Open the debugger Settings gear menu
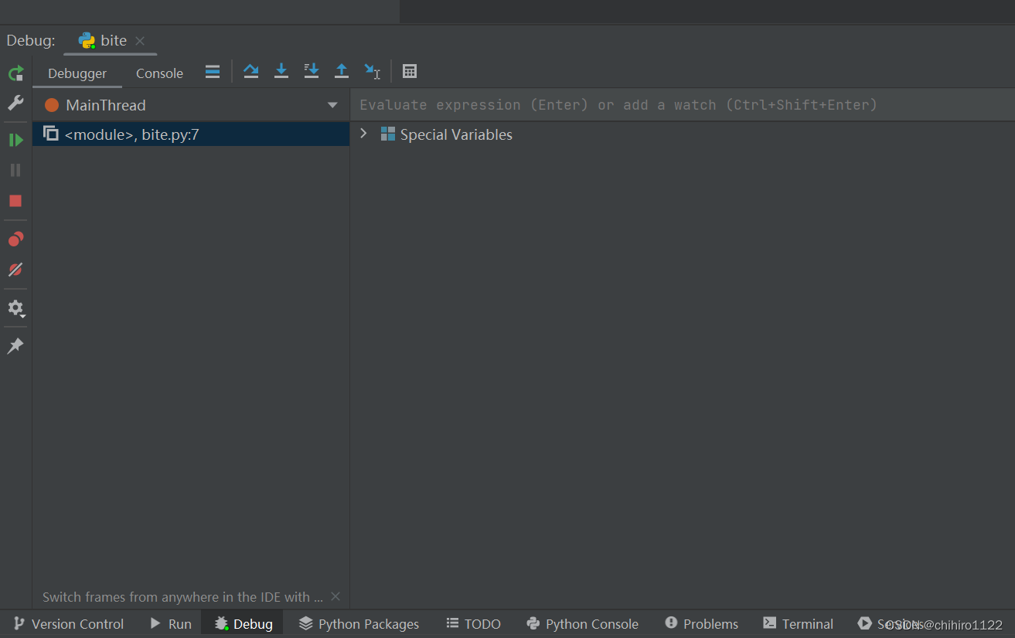 15,308
